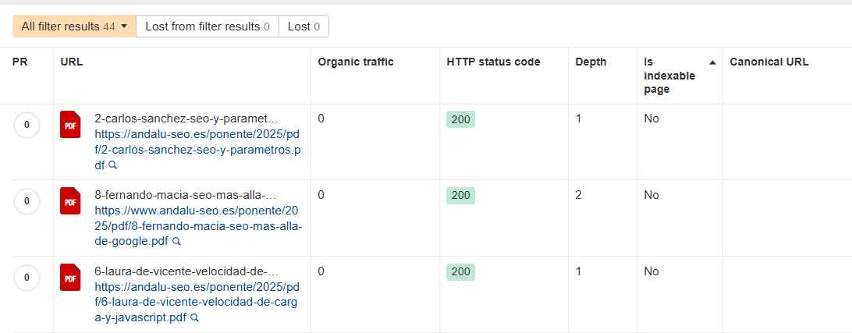Click magnifier icon after fernando-macia URL
The height and width of the screenshot is (333, 852).
click(x=176, y=242)
